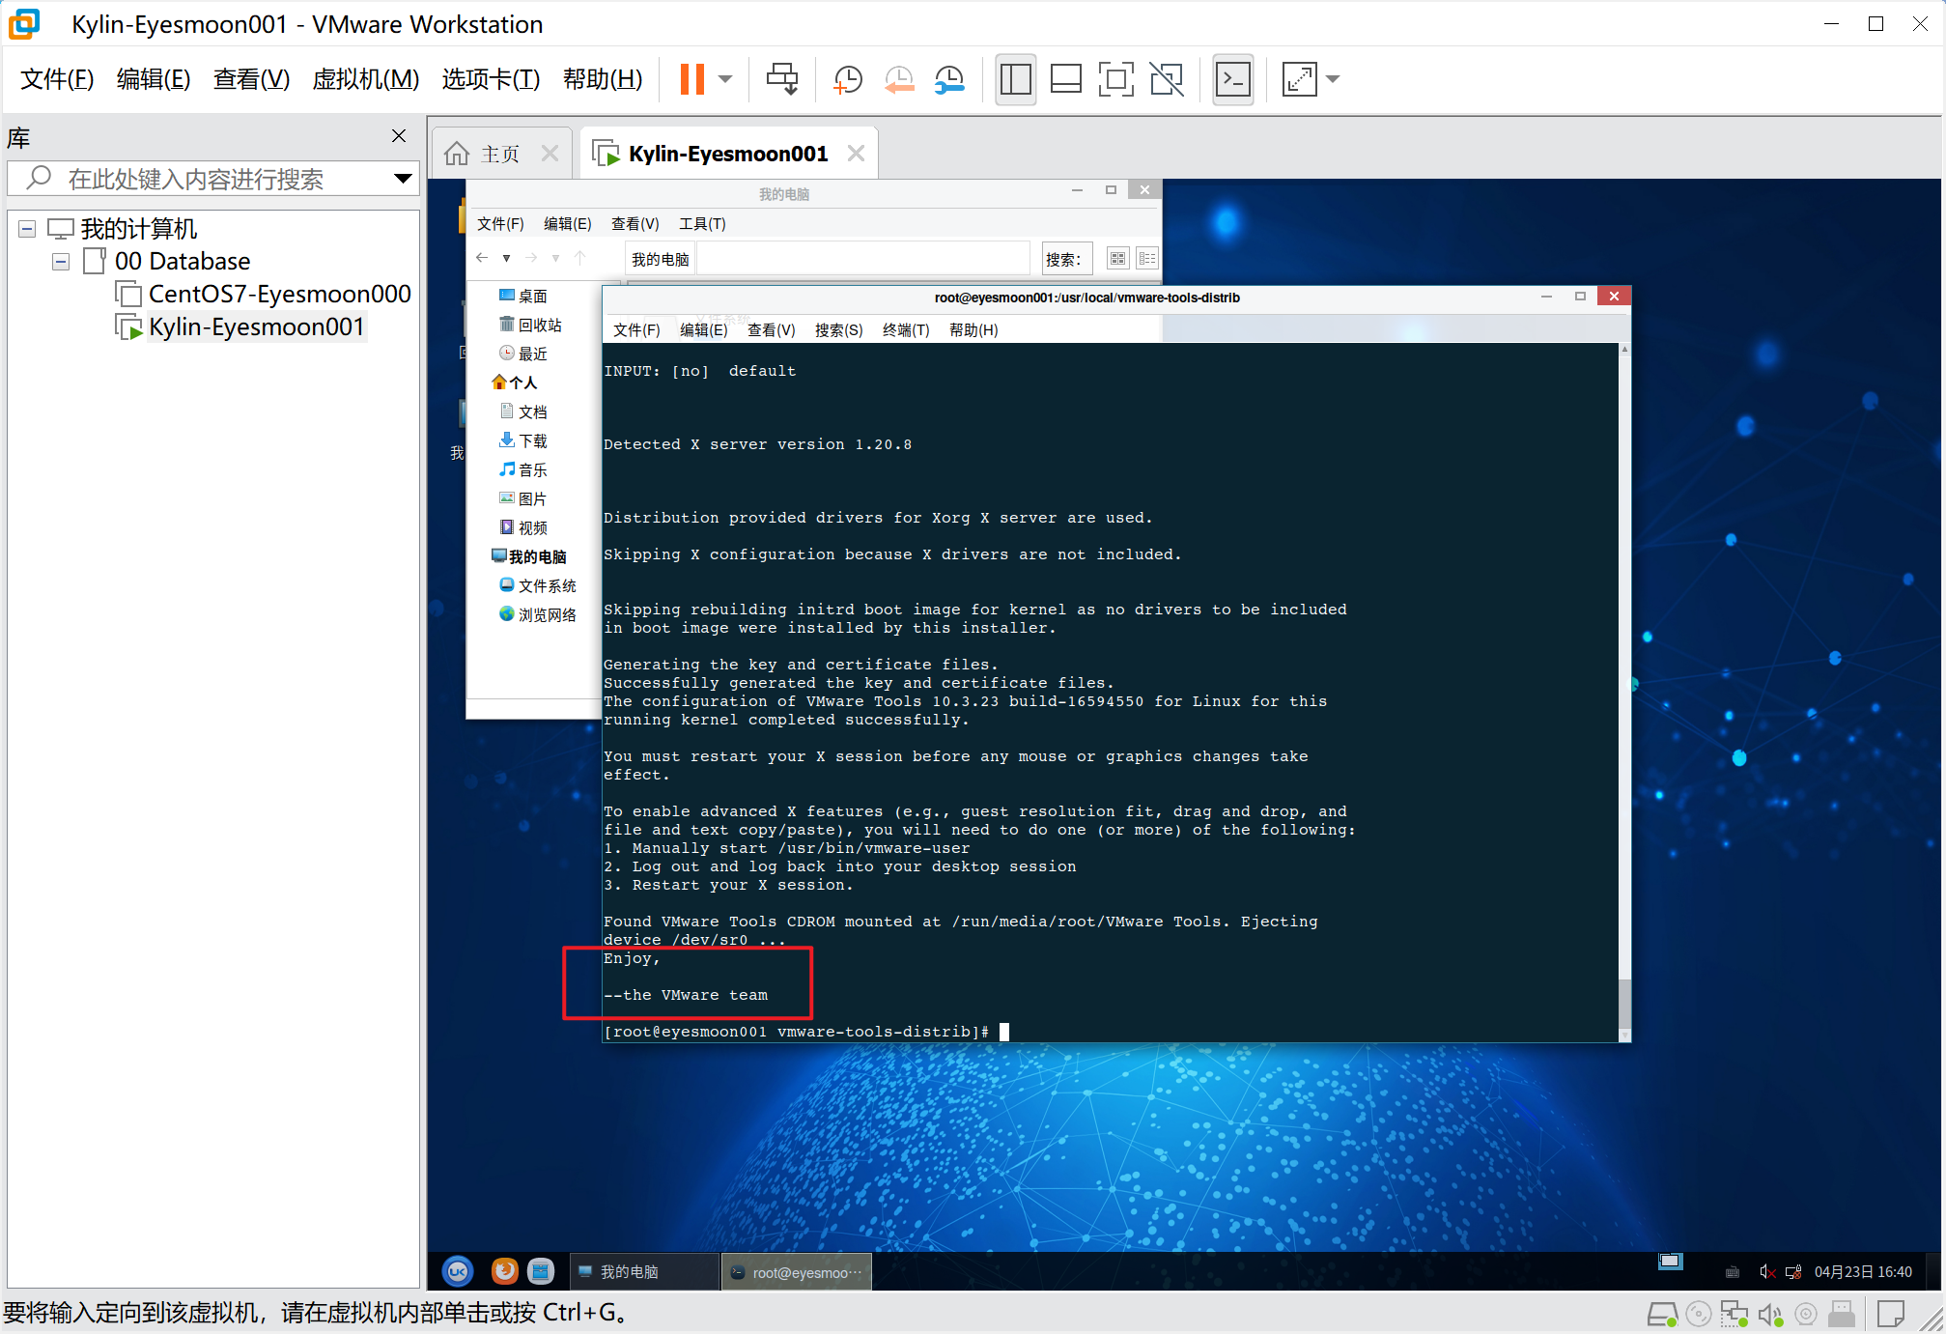Launch Firefox from guest taskbar

504,1271
